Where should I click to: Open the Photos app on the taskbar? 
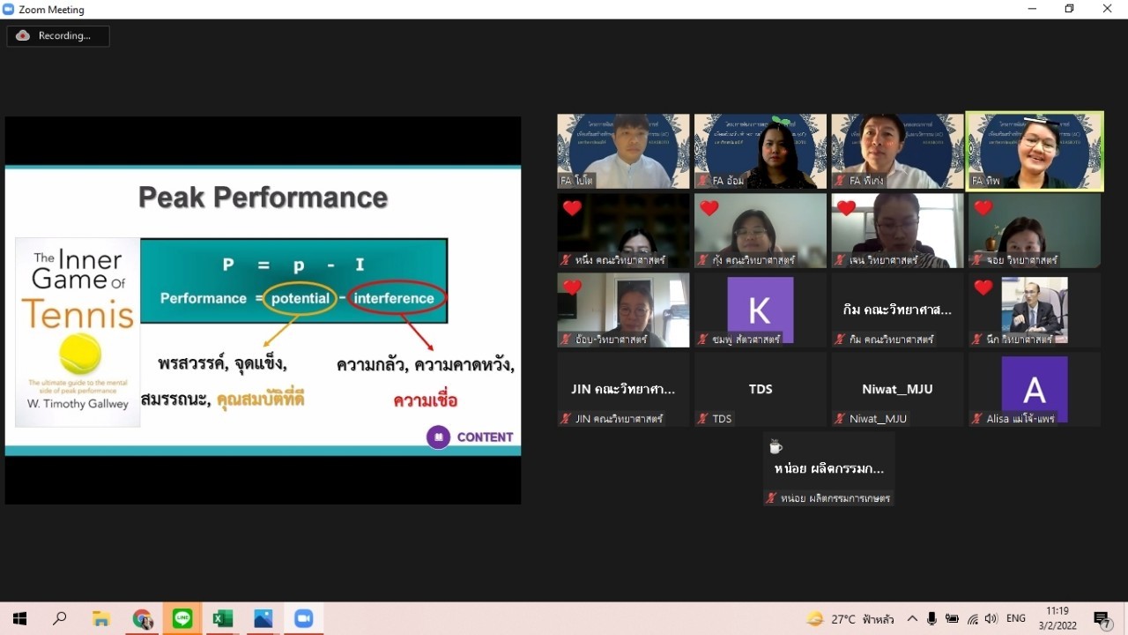(263, 618)
